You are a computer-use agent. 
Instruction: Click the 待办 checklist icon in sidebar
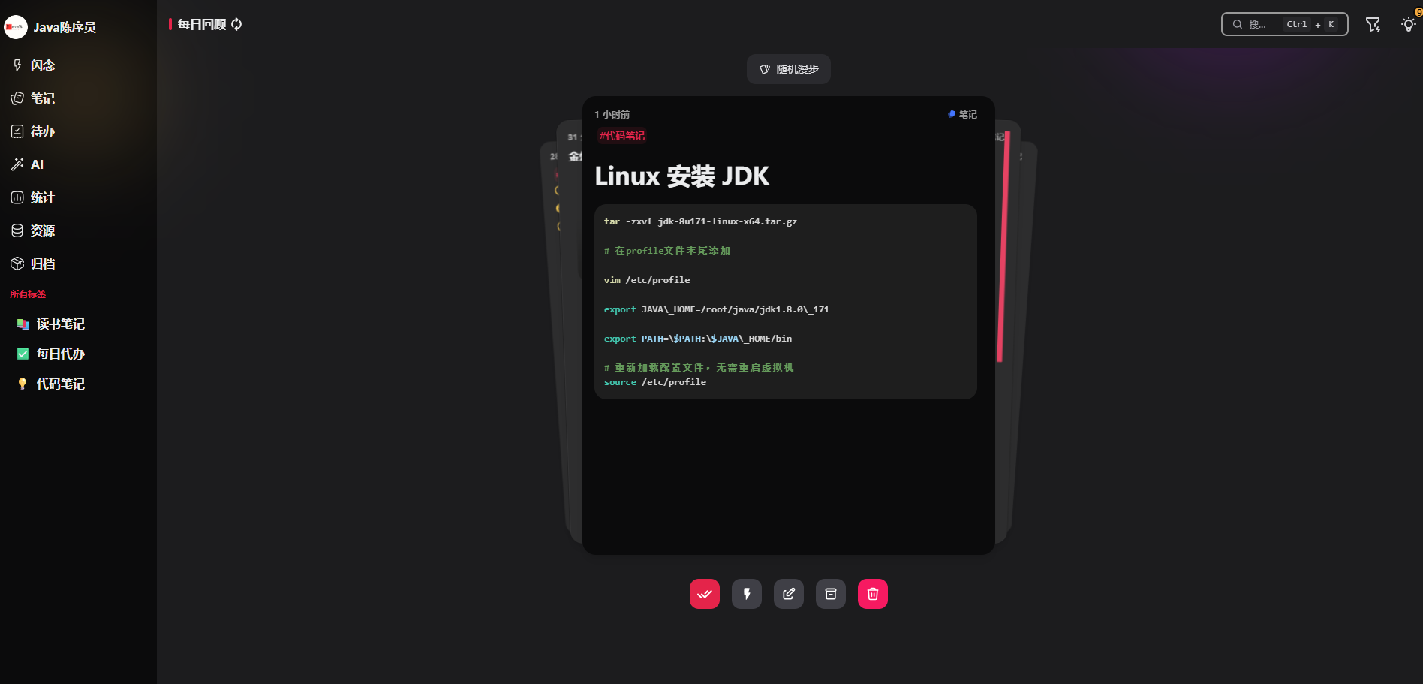[17, 131]
